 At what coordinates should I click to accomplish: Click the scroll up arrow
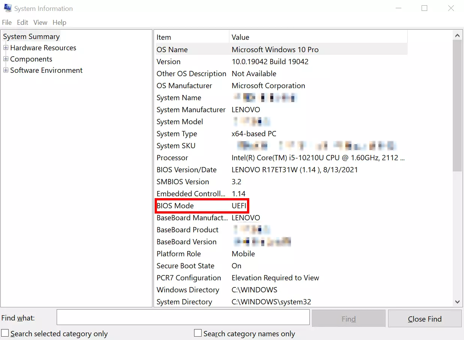[x=457, y=36]
